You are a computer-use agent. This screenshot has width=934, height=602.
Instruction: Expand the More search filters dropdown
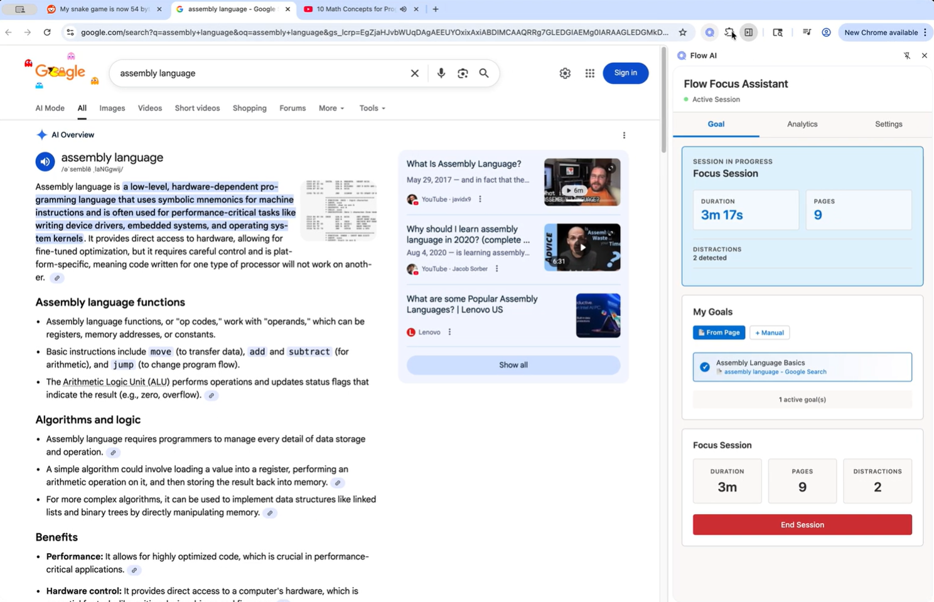[331, 108]
